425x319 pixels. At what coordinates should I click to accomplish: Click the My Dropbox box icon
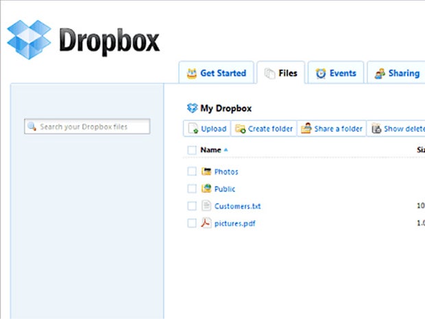(x=191, y=108)
